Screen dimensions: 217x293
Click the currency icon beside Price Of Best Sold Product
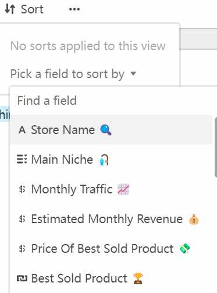click(22, 249)
